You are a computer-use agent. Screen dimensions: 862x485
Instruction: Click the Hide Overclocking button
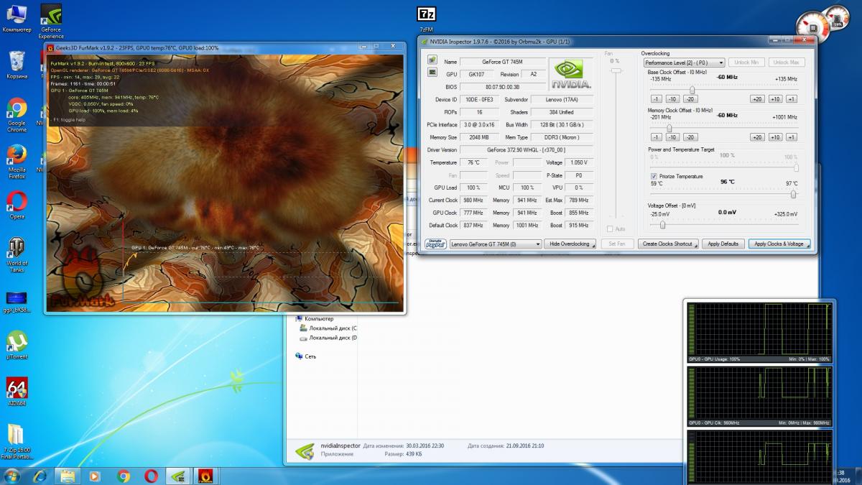point(570,244)
